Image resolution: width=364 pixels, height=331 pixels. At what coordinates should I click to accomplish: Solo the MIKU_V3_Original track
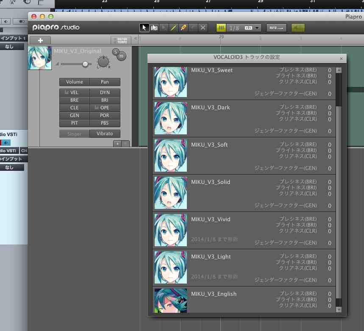coord(116,52)
